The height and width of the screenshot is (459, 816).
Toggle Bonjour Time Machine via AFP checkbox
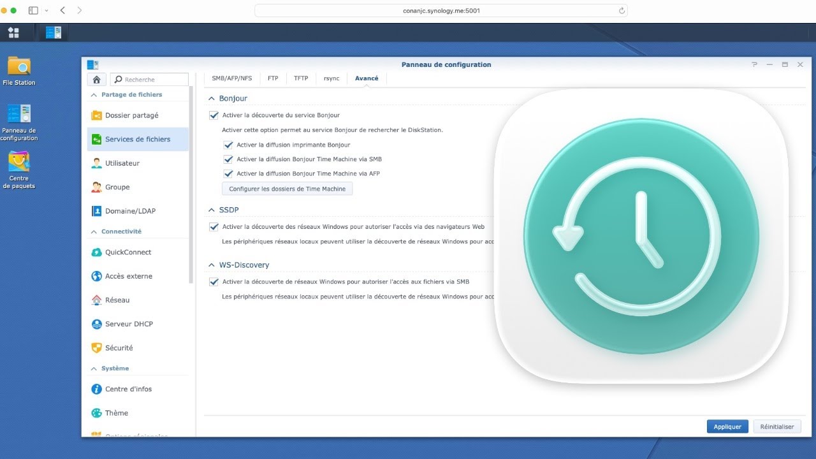click(228, 173)
